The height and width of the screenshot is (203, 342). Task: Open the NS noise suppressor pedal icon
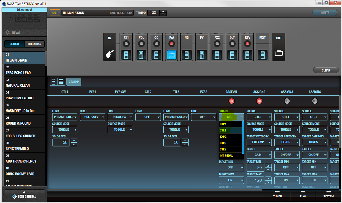pyautogui.click(x=187, y=55)
